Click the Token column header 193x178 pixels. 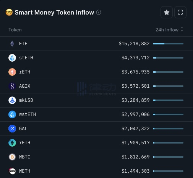(x=15, y=30)
